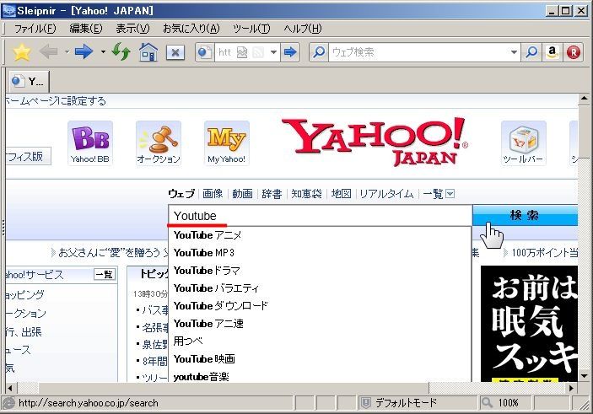Screen dimensions: 593x414
Task: Switch search to 知恵袋
Action: pyautogui.click(x=307, y=194)
